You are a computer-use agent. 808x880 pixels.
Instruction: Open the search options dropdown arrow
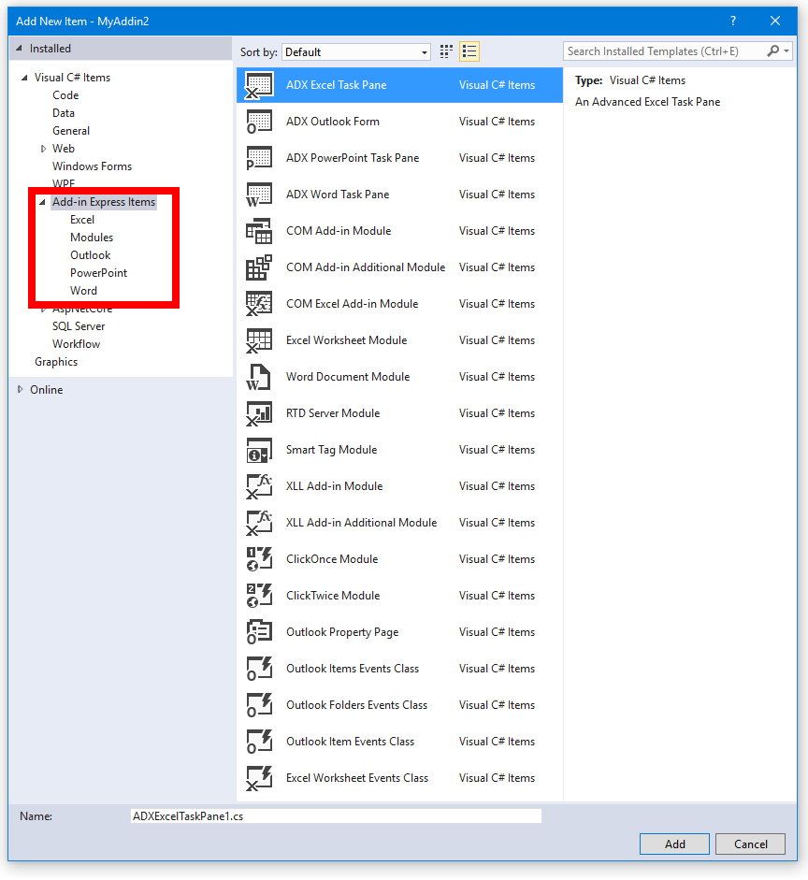pyautogui.click(x=786, y=51)
